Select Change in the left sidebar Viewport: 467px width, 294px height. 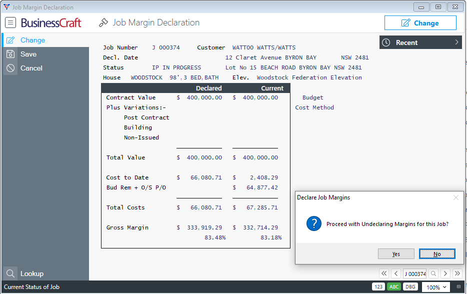[x=45, y=40]
